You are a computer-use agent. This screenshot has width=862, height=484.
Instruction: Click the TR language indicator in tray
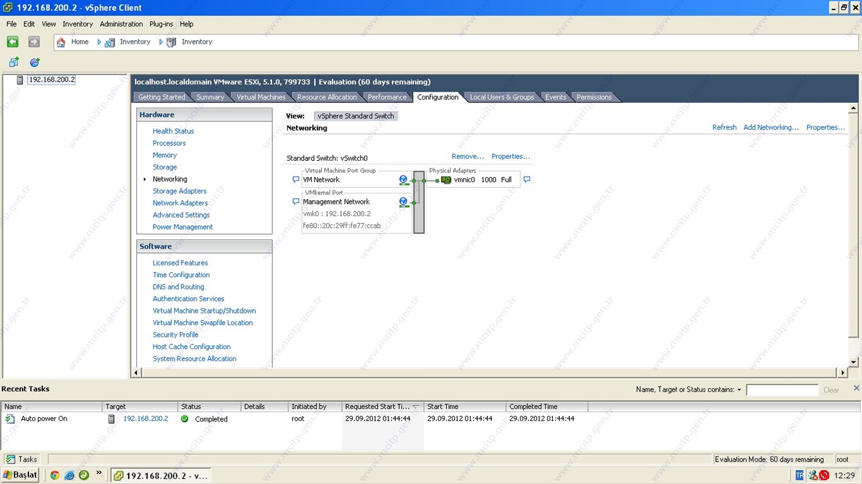coord(799,475)
